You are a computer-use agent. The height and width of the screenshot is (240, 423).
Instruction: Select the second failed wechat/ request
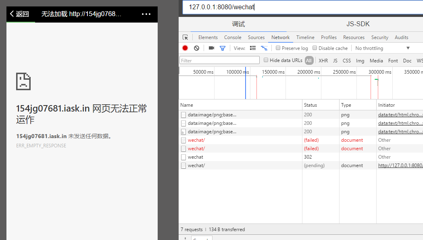[x=301, y=149]
